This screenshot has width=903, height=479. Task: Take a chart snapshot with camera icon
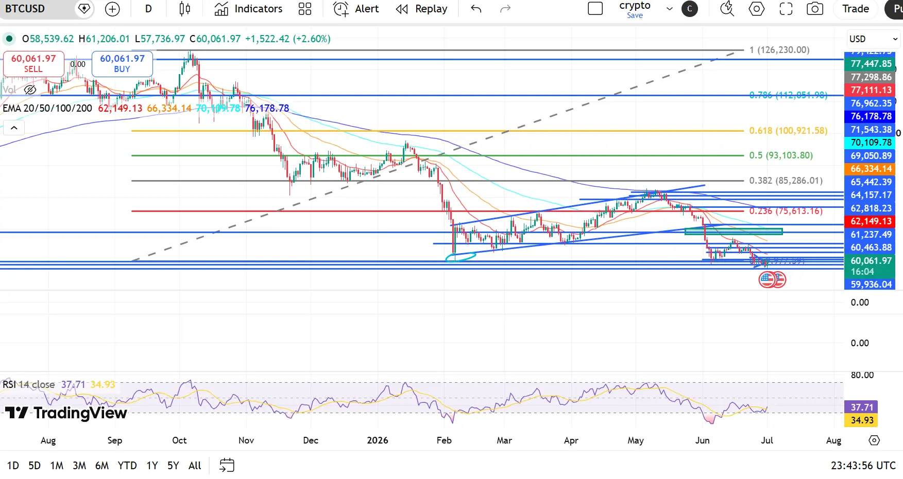coord(815,9)
